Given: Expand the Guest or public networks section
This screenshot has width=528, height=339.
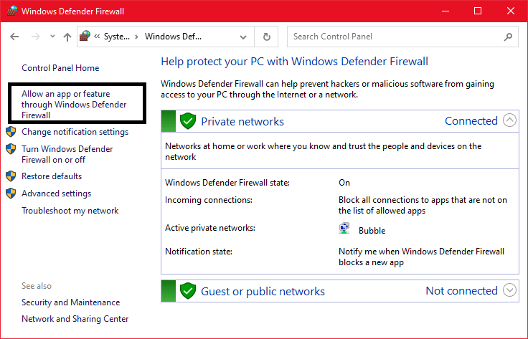Looking at the screenshot, I should pyautogui.click(x=509, y=290).
